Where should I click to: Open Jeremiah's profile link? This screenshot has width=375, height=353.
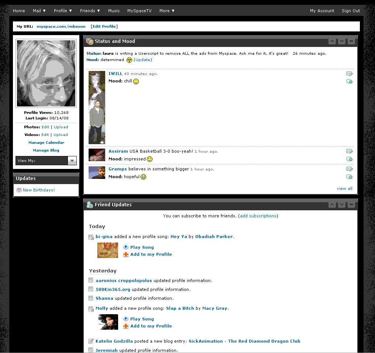click(106, 350)
